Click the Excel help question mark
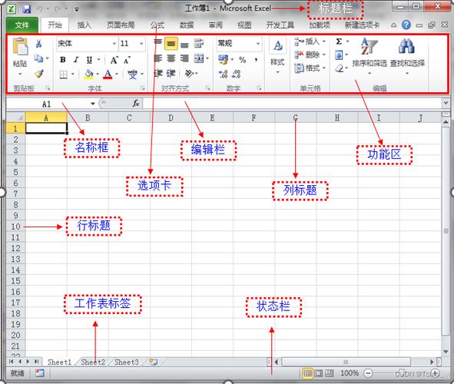Image resolution: width=454 pixels, height=384 pixels. click(x=406, y=25)
